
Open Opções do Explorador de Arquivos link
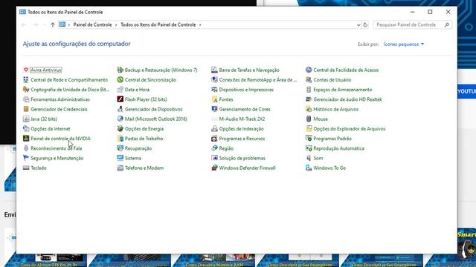point(350,128)
